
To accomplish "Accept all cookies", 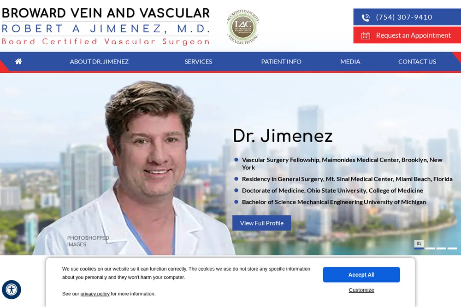I will (361, 275).
